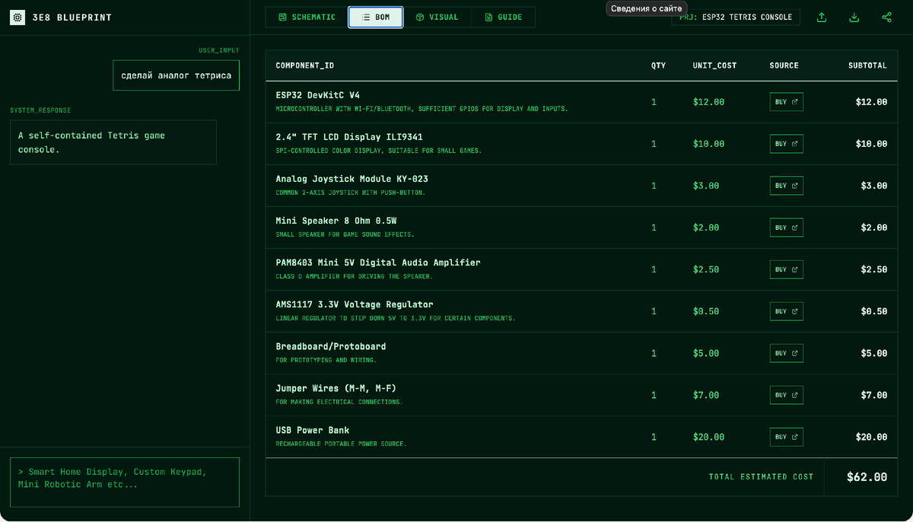Screen dimensions: 913x522
Task: Select the Jumper Wires (M-M, M-F) name
Action: pos(336,388)
